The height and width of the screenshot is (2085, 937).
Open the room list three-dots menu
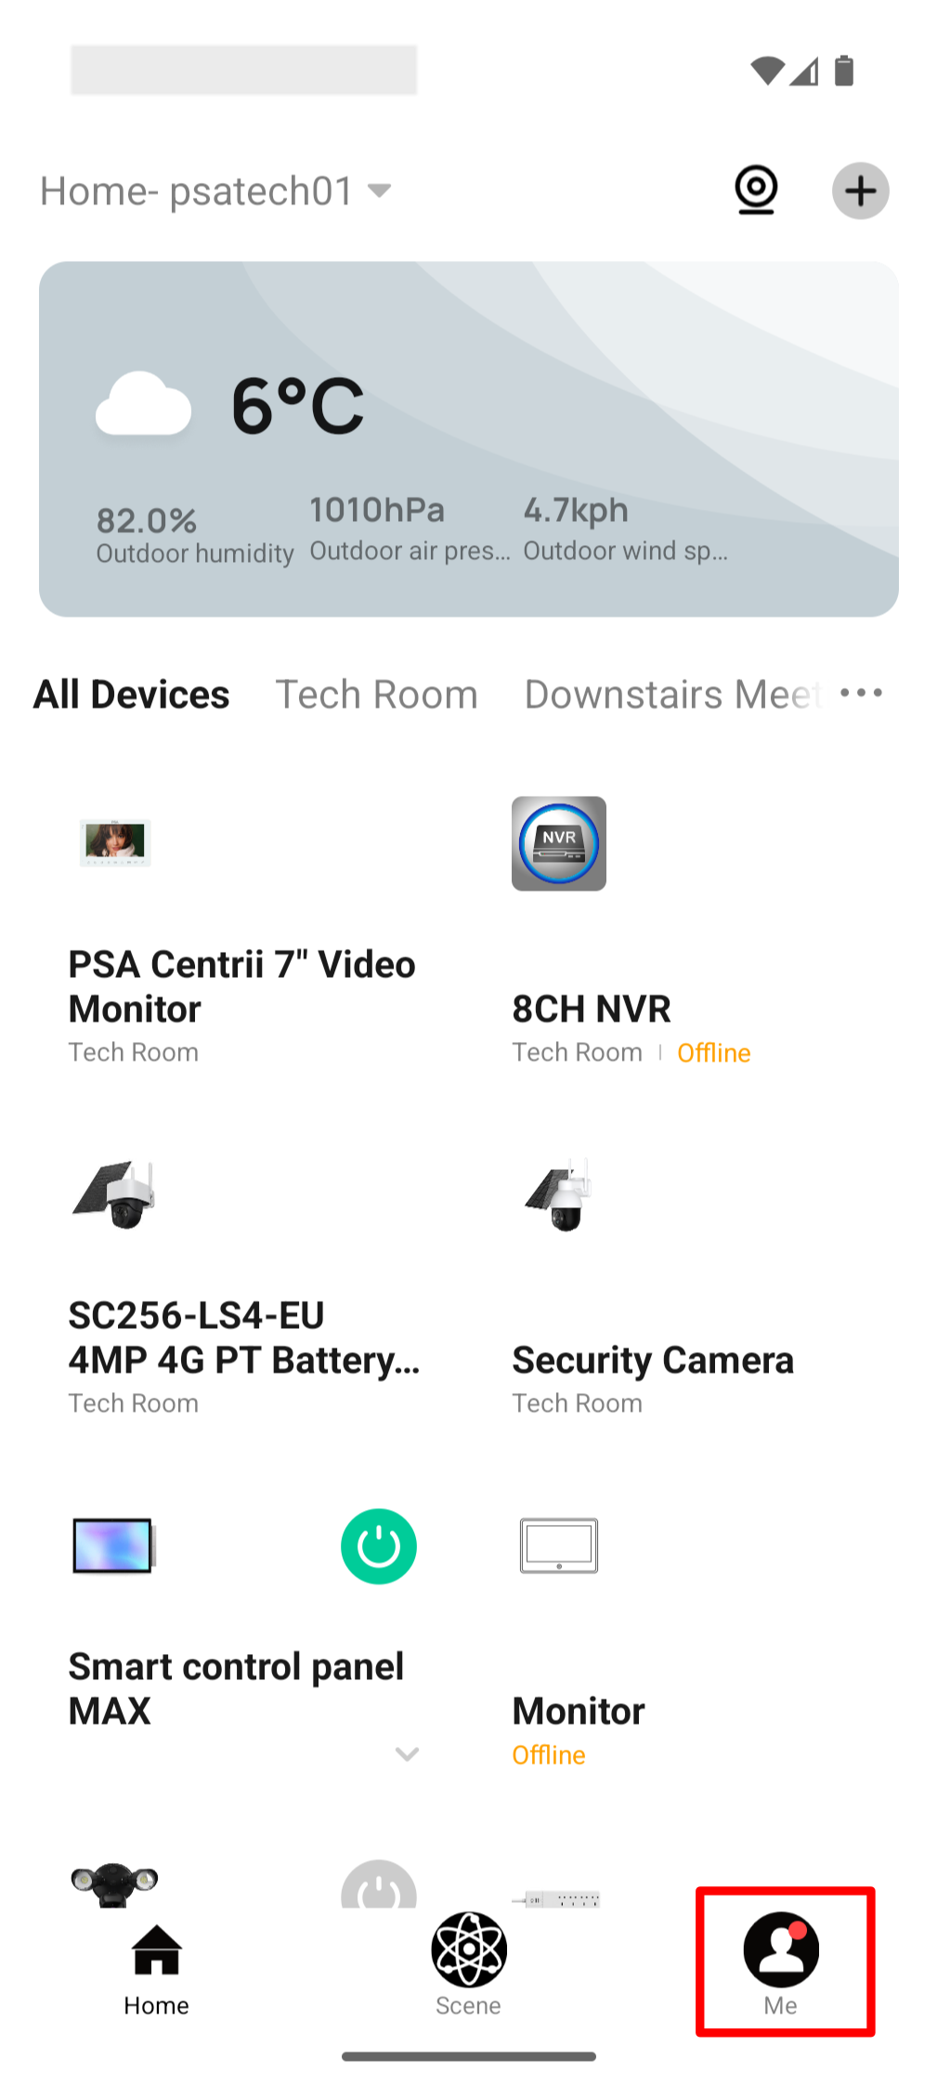coord(861,693)
